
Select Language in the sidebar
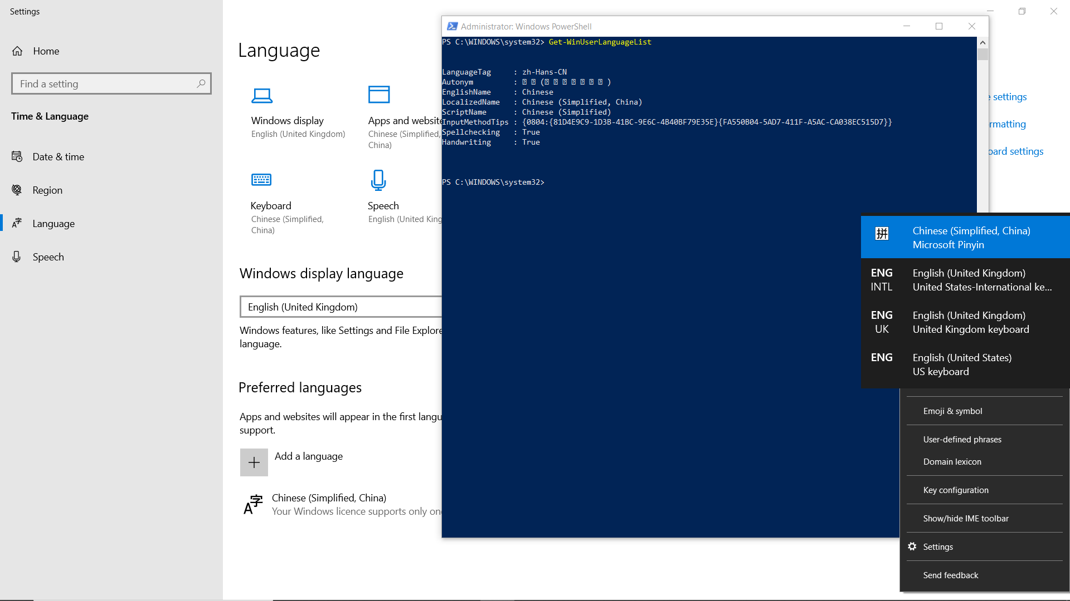coord(111,224)
